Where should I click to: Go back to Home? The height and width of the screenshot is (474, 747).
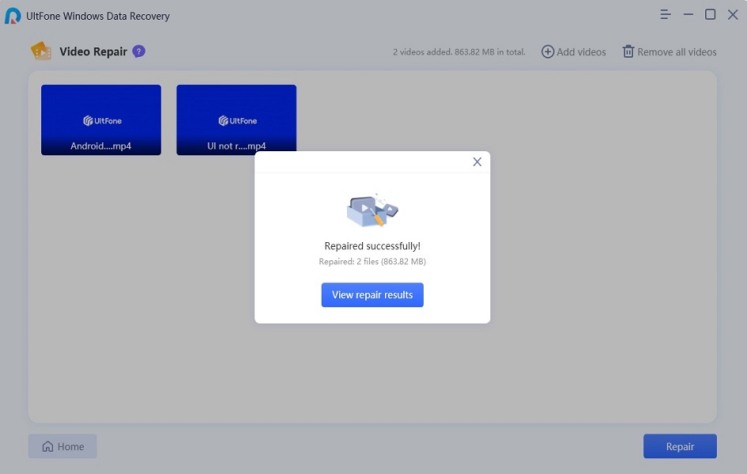click(62, 446)
